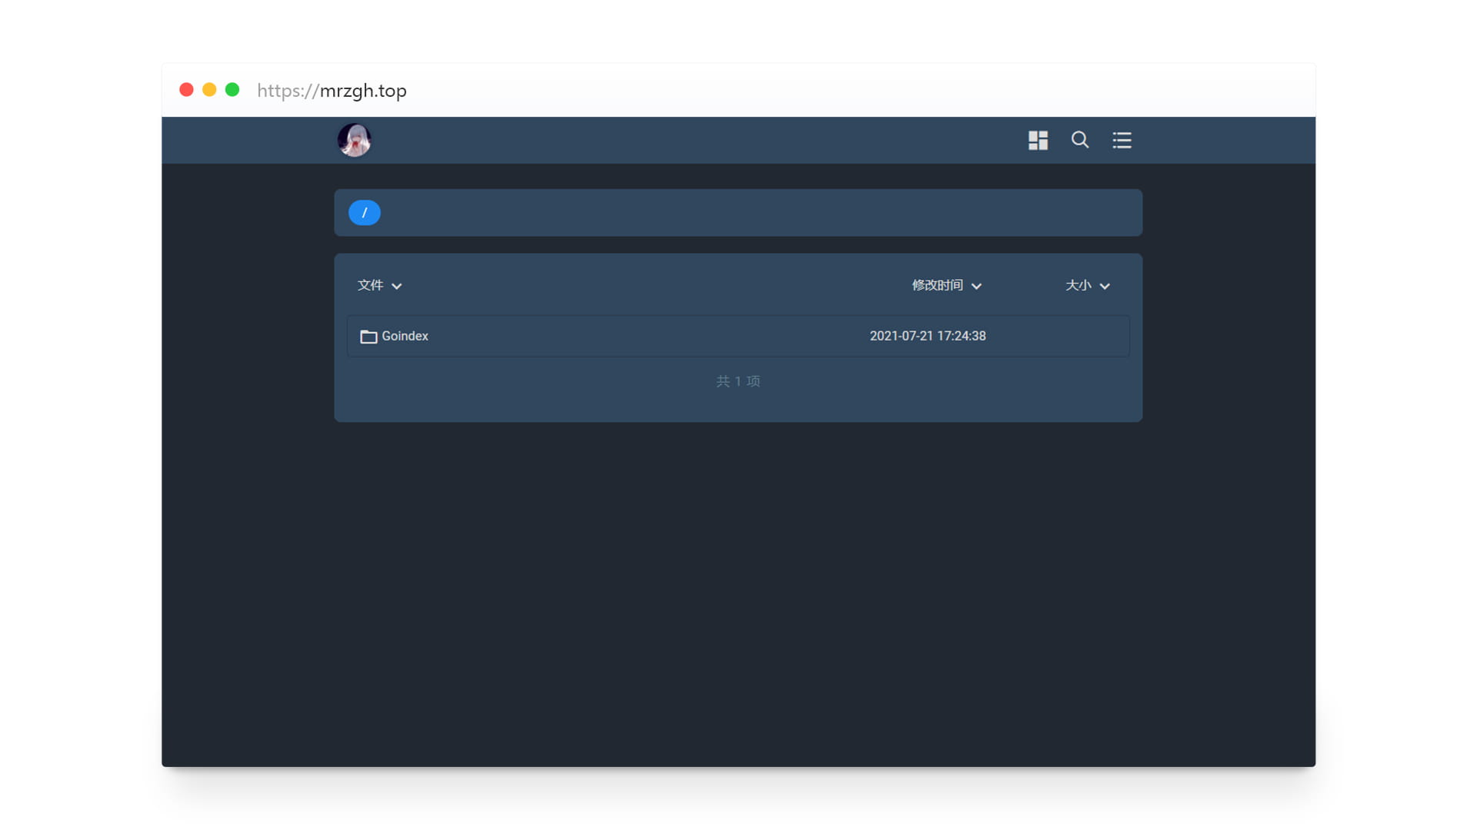Sort by file name using 文件 chevron

(397, 286)
